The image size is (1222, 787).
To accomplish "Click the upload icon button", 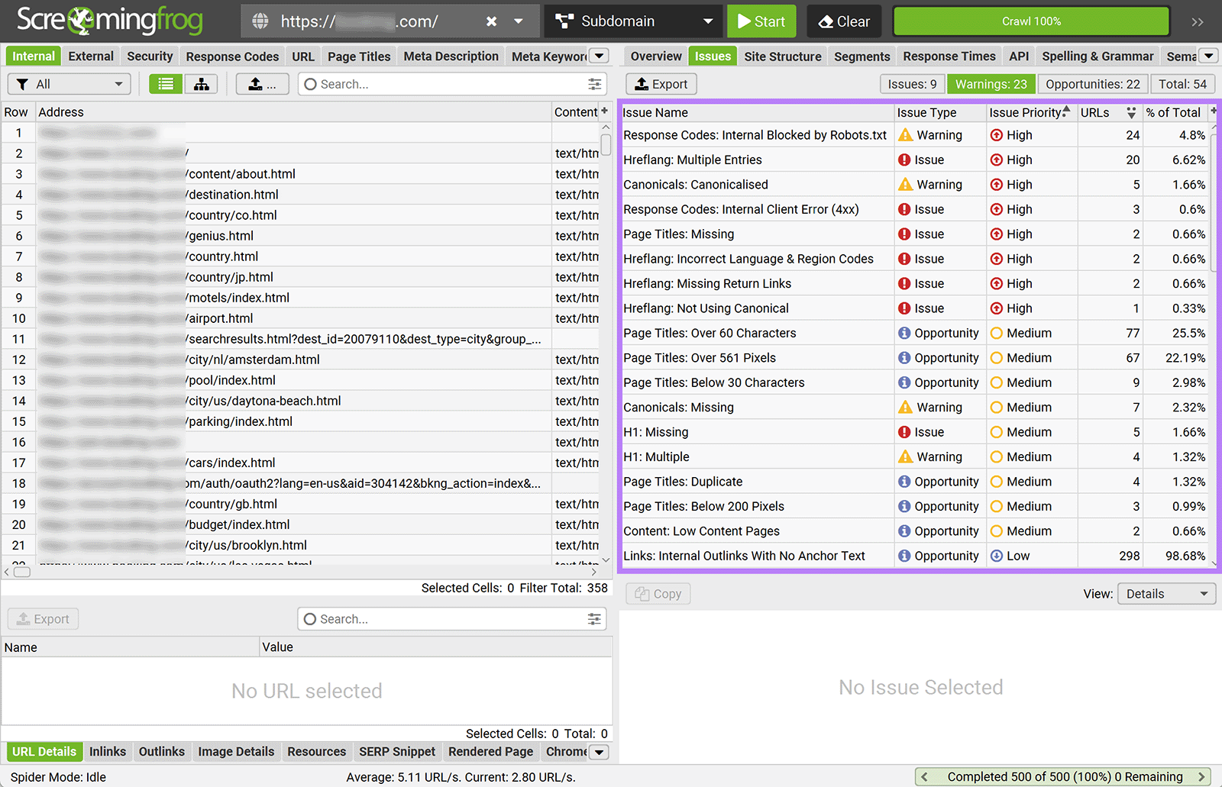I will [261, 84].
